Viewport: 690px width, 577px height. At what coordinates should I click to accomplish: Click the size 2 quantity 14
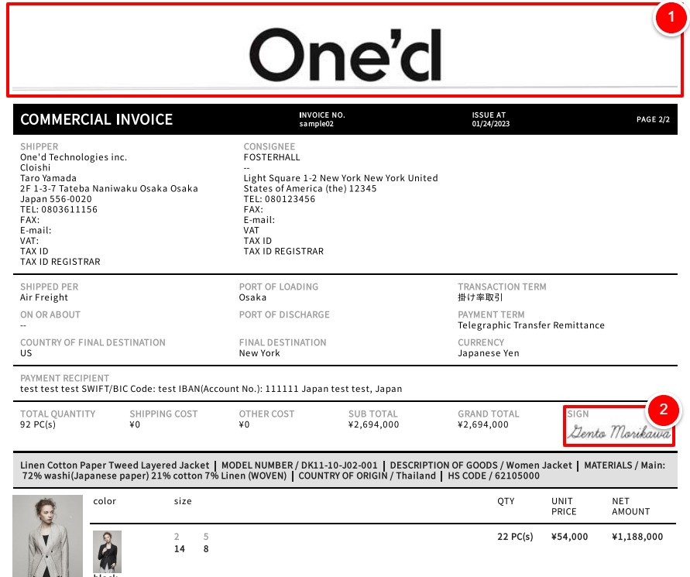(x=180, y=549)
